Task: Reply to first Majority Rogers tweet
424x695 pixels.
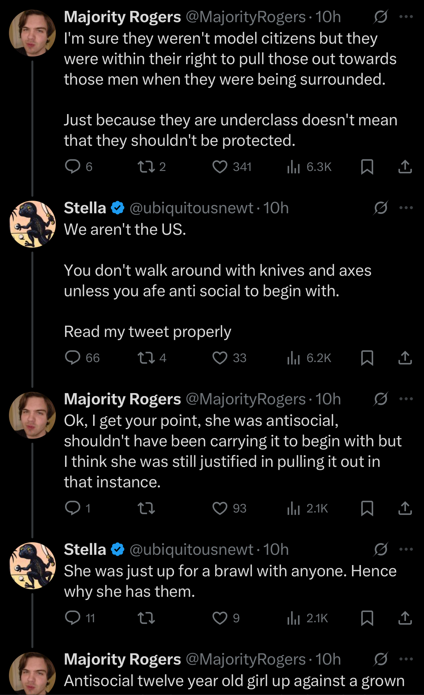Action: coord(73,167)
